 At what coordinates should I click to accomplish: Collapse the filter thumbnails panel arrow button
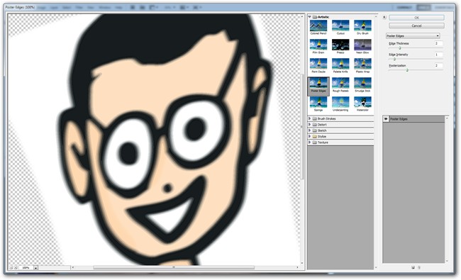(384, 18)
